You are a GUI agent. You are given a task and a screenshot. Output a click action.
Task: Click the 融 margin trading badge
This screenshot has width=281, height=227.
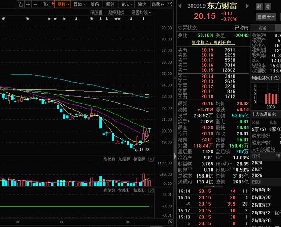coord(259,7)
